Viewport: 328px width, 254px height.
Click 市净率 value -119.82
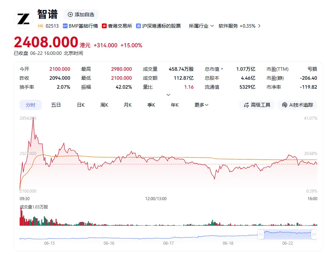308,87
